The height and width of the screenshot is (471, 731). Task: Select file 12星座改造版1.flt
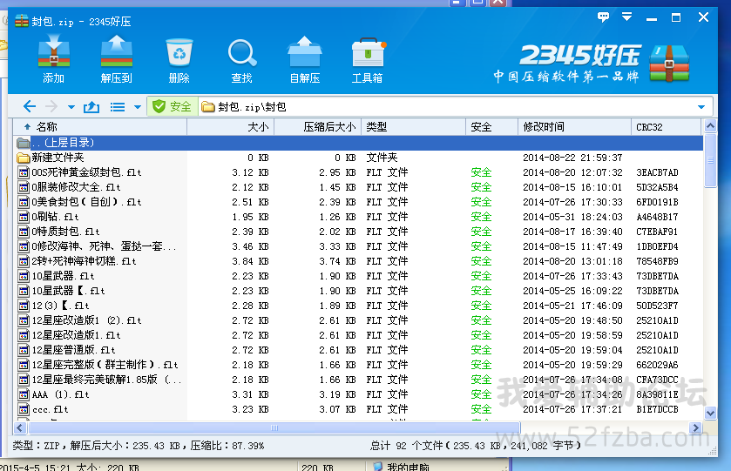[x=358, y=335]
